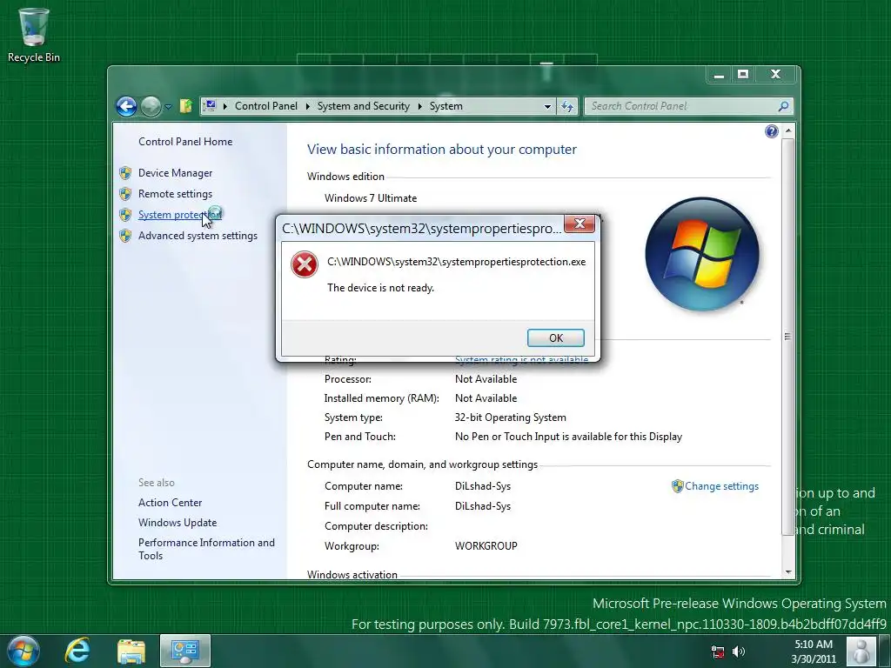Open Performance Information and Tools link
Screen dimensions: 891x668
coord(206,549)
